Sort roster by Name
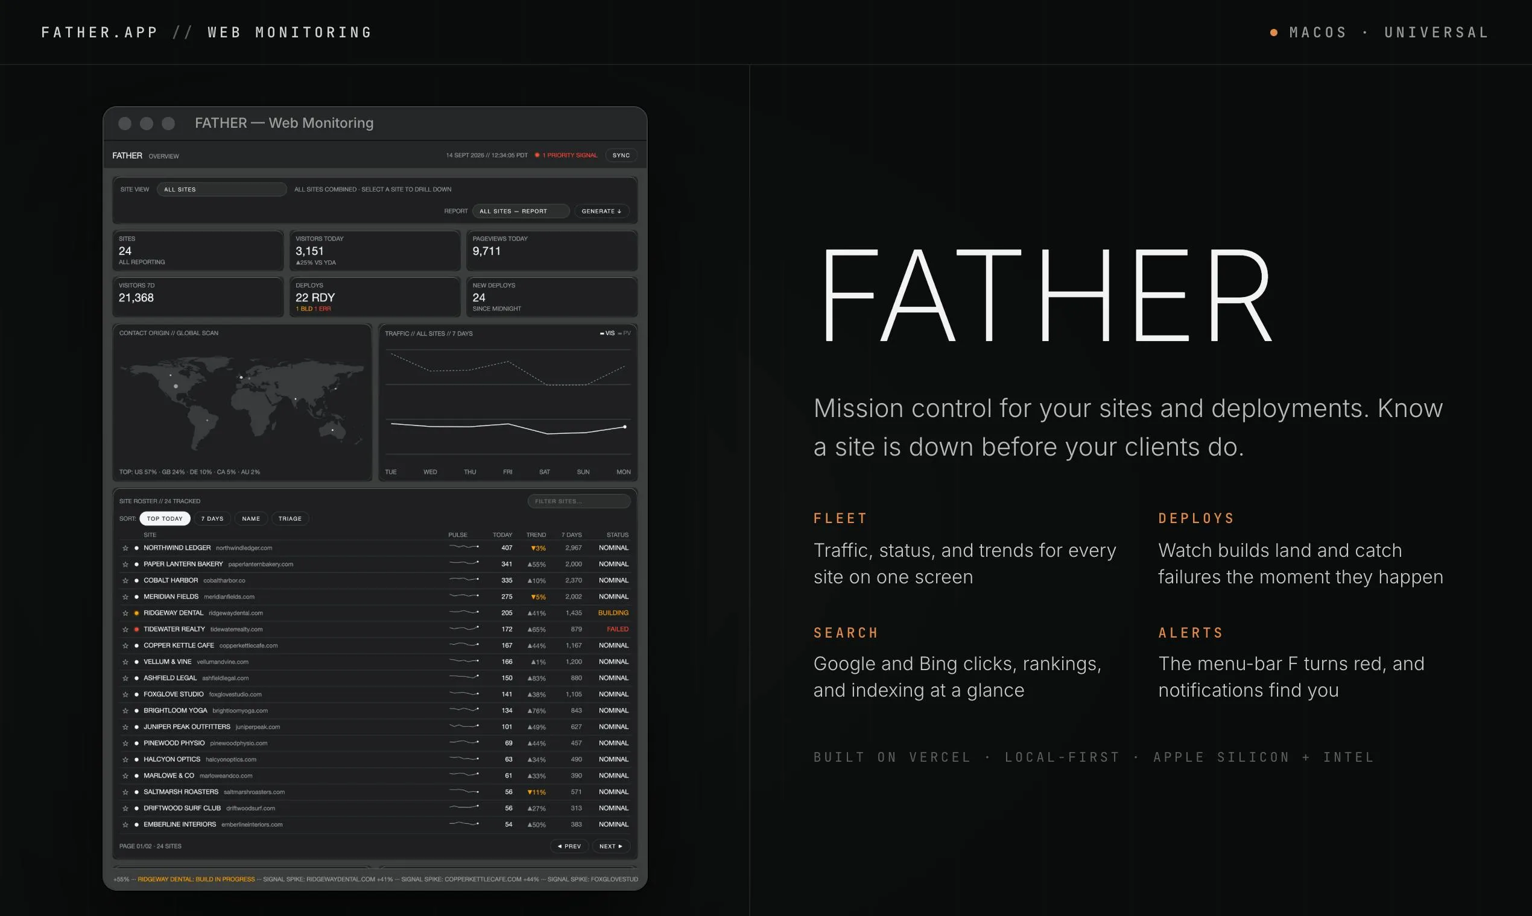 pos(251,518)
